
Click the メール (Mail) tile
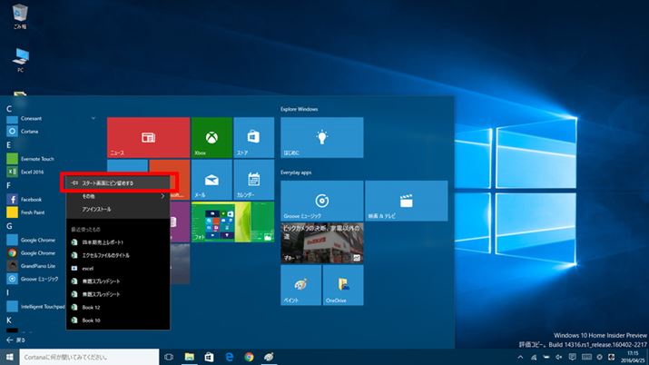click(211, 180)
